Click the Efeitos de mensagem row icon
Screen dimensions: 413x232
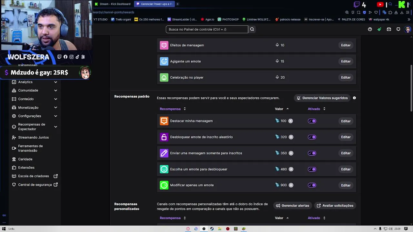click(x=164, y=45)
